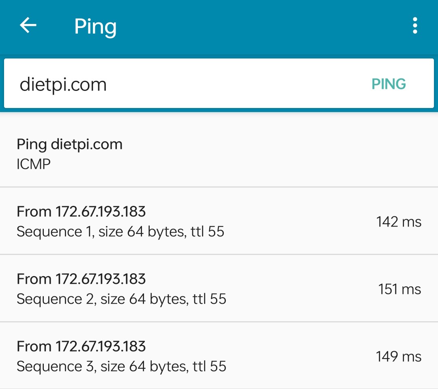Select IP address above Sequence 3 details
This screenshot has width=438, height=389.
tap(101, 346)
